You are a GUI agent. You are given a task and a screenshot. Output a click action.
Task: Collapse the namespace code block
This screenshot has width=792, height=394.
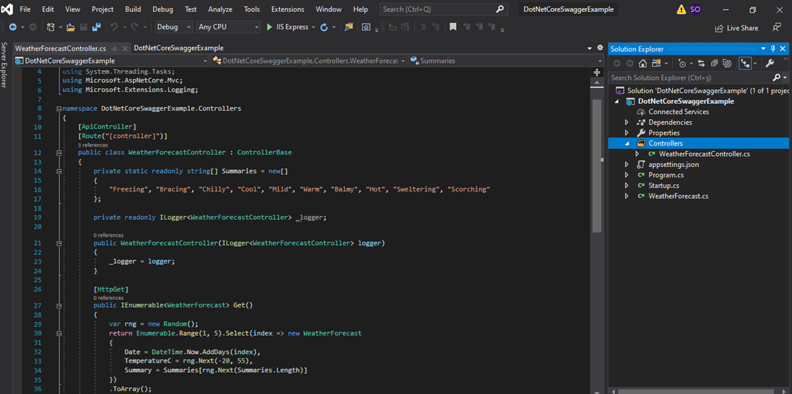point(59,108)
